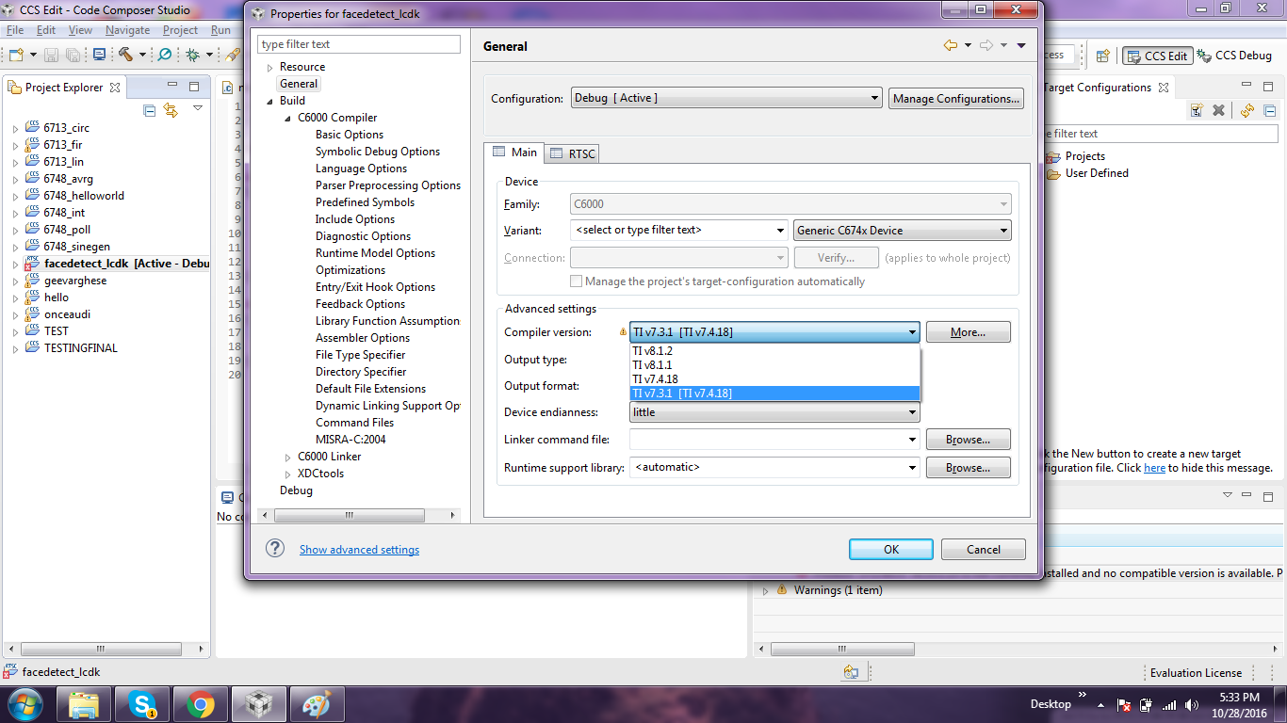1287x723 pixels.
Task: Open the File menu
Action: 15,30
